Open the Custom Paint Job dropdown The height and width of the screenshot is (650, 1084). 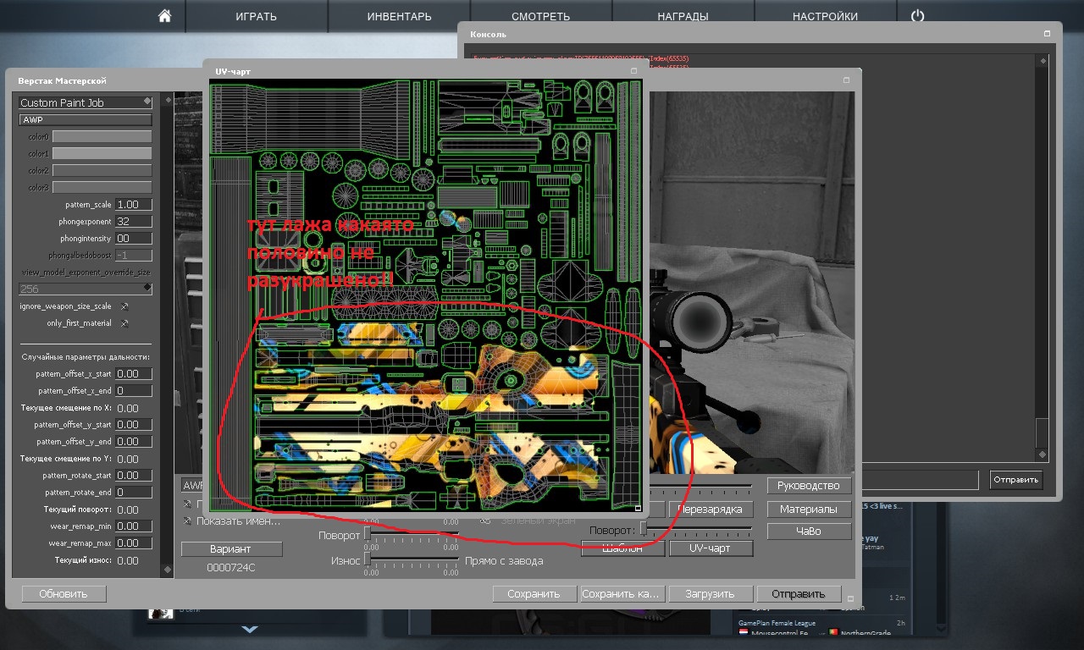coord(86,102)
